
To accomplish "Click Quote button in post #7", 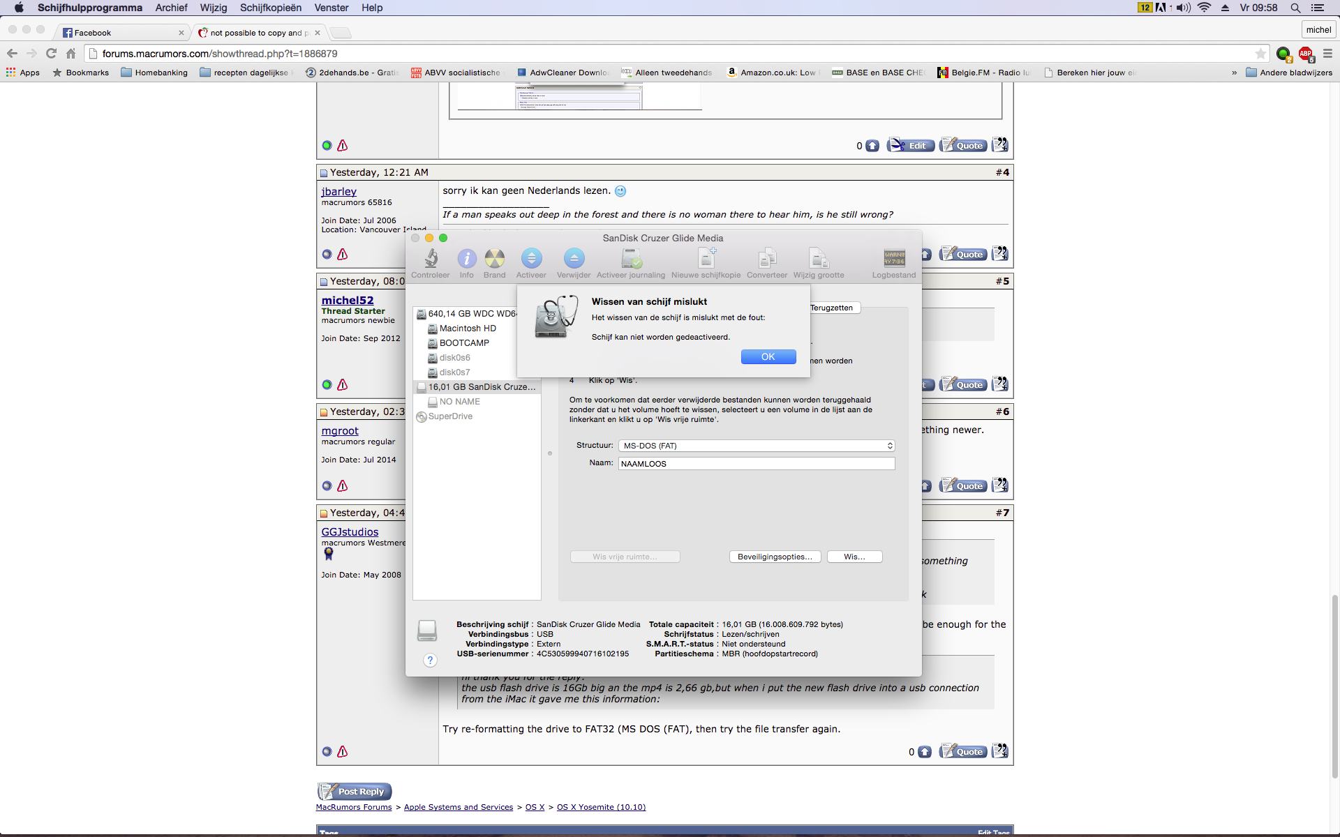I will tap(963, 751).
